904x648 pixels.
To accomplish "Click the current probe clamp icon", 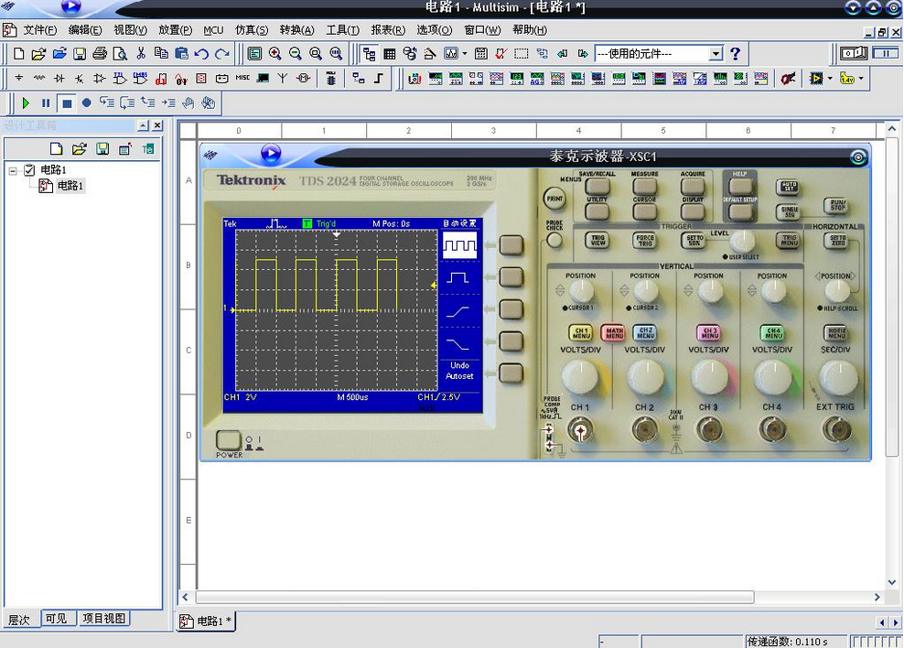I will click(788, 79).
